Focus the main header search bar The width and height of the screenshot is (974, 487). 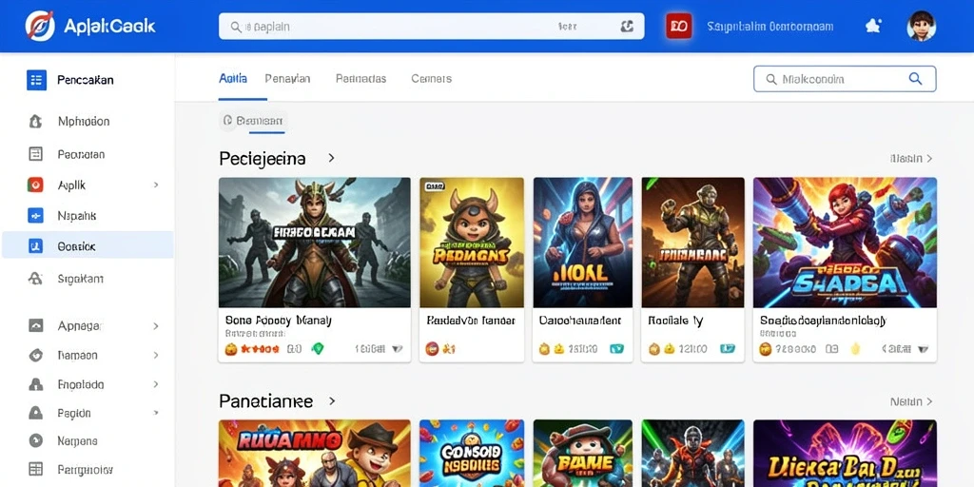click(431, 27)
